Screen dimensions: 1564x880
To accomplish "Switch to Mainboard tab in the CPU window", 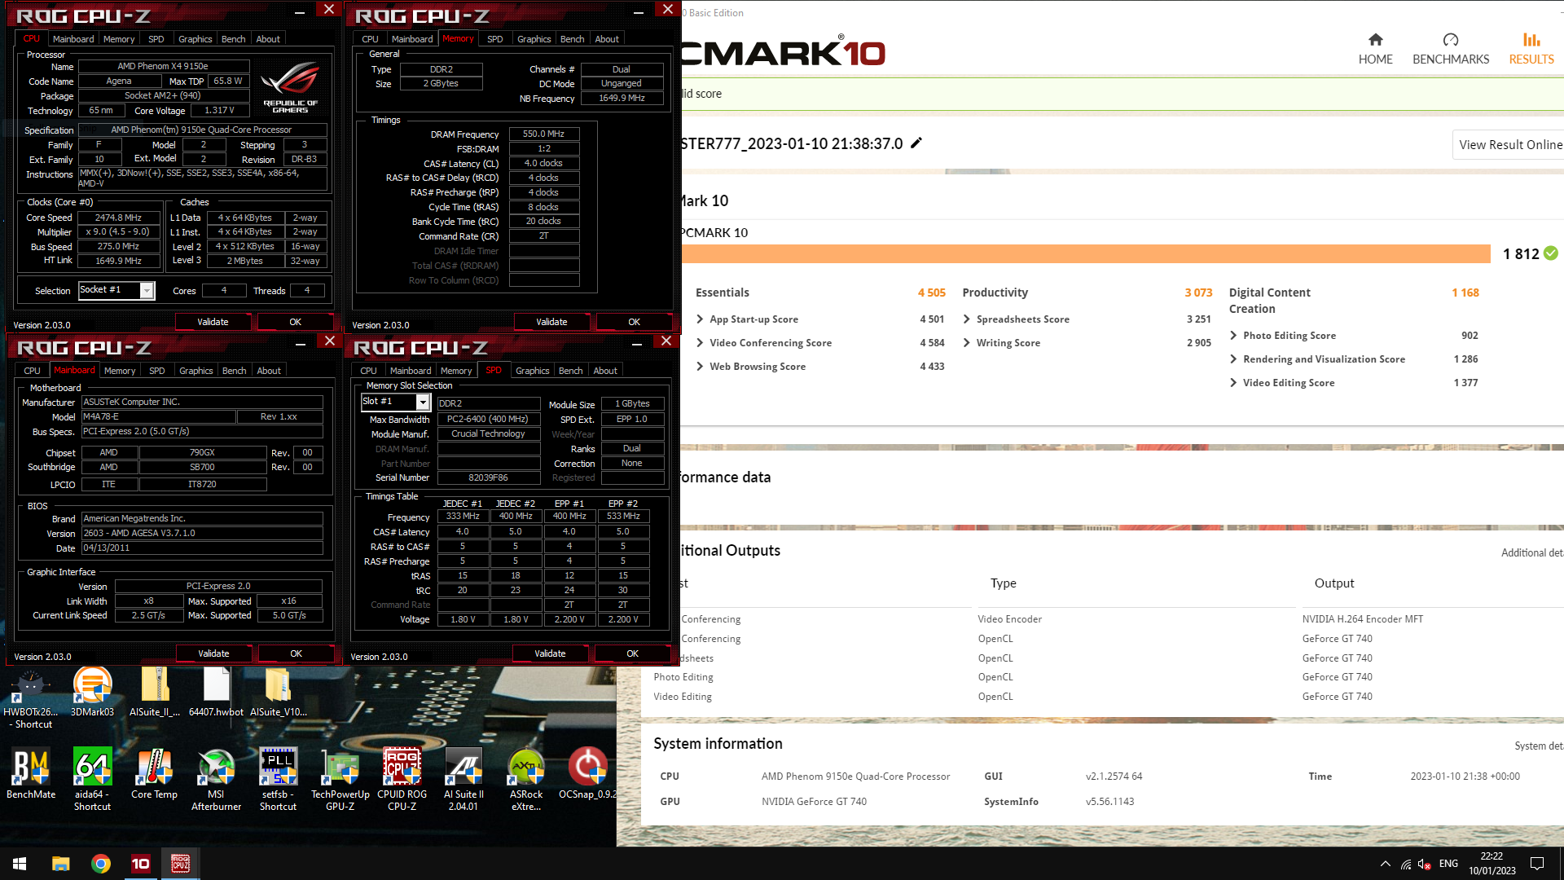I will pos(73,39).
